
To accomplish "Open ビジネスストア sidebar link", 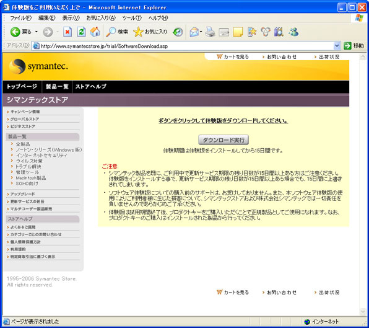I will 22,126.
